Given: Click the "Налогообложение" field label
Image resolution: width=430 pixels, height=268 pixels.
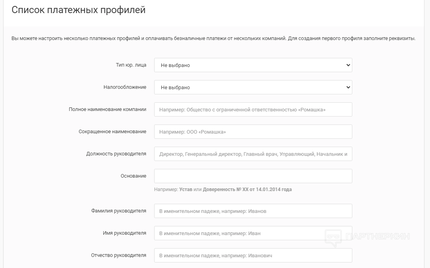Looking at the screenshot, I should 125,87.
